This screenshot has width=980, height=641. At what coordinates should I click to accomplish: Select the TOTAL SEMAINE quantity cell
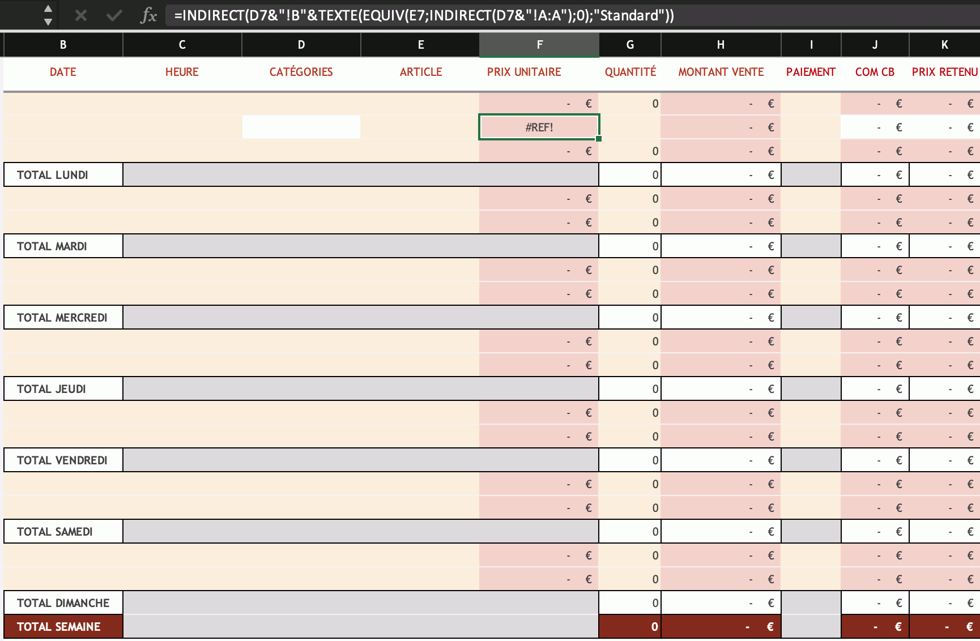point(630,627)
